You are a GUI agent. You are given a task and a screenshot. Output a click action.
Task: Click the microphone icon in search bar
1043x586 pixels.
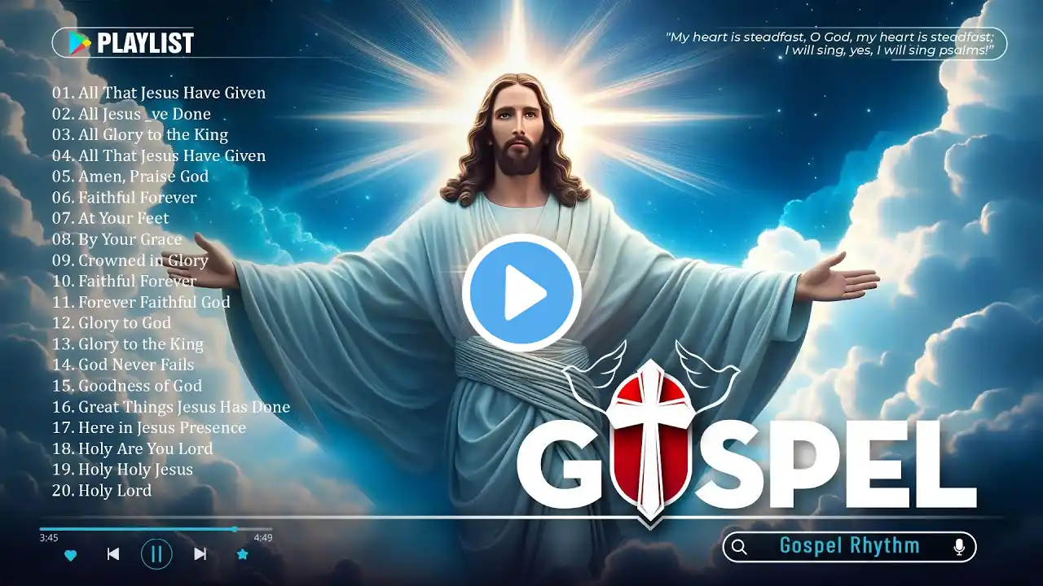coord(959,547)
